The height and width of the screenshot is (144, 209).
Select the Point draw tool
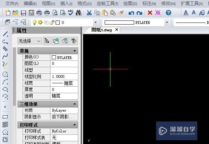(x=5, y=107)
